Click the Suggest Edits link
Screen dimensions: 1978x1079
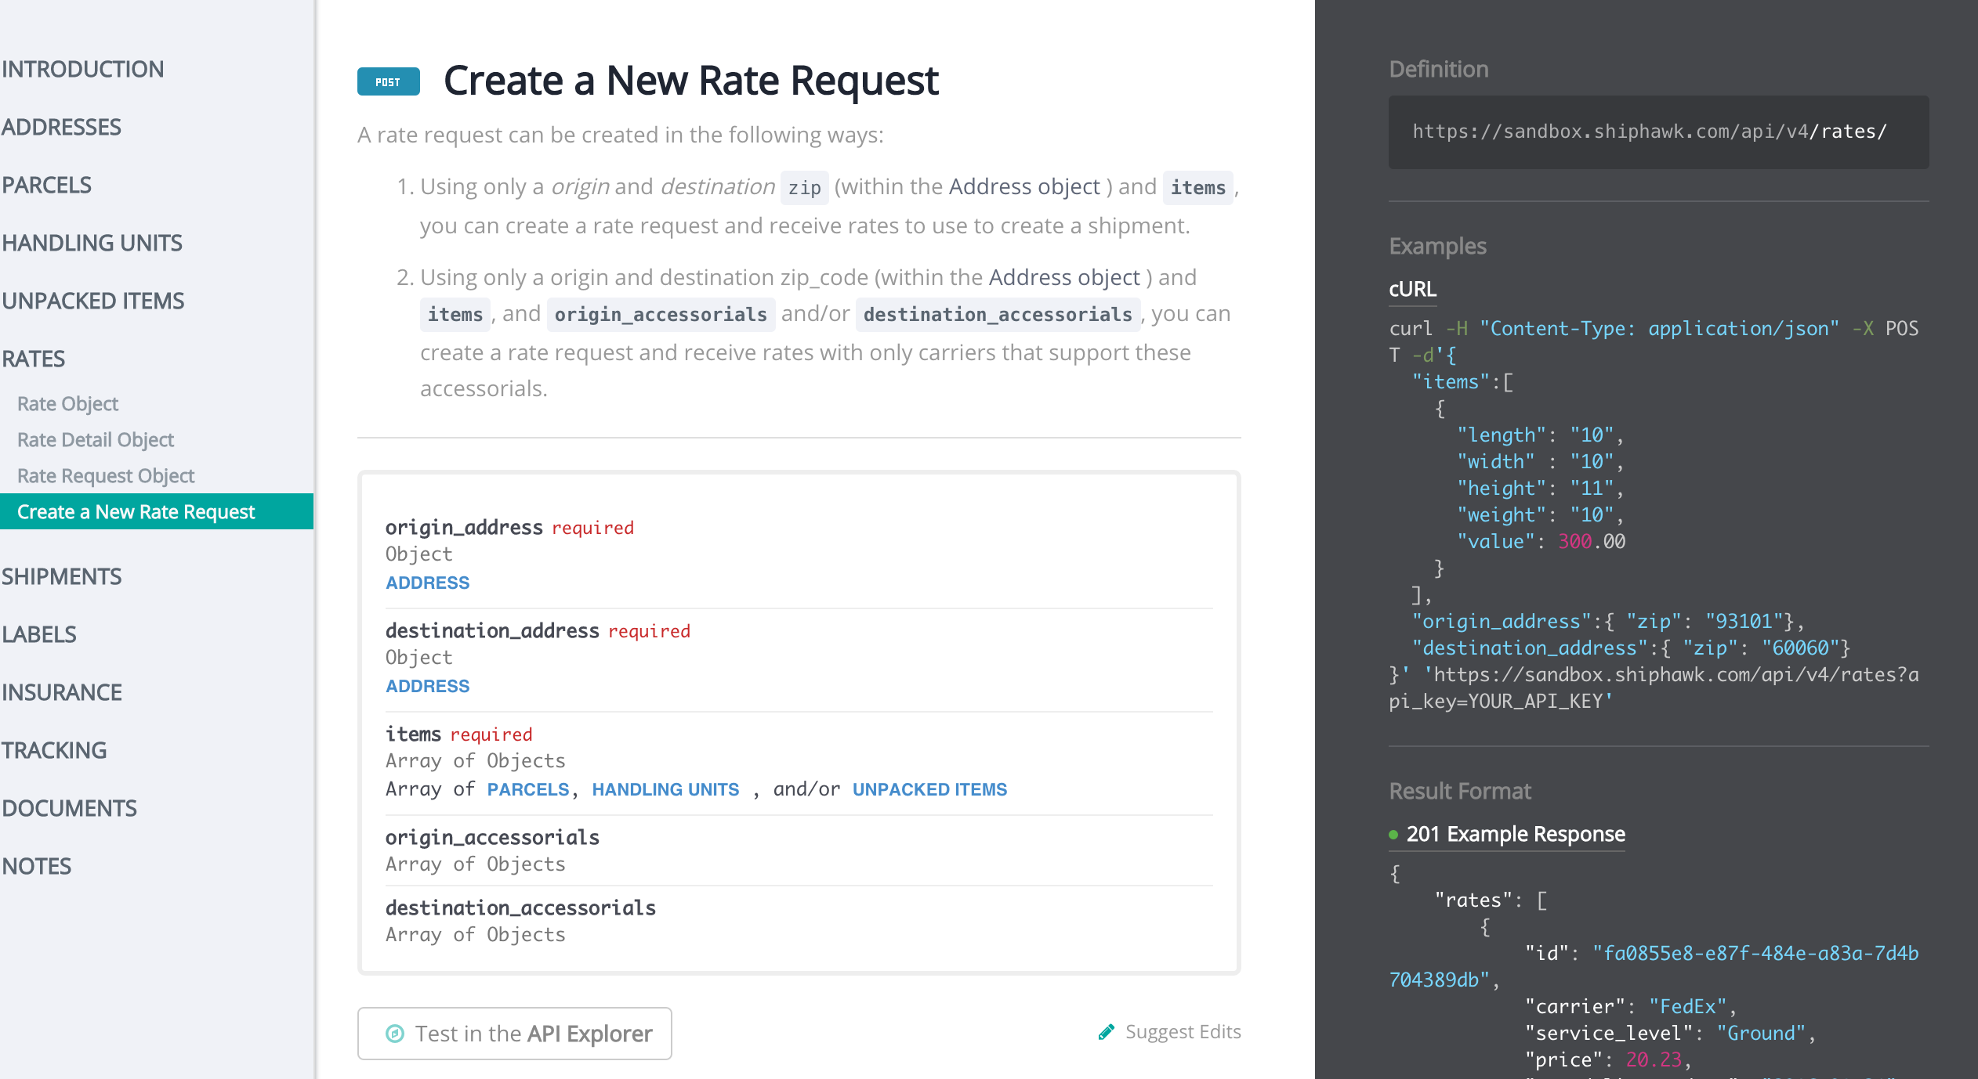[x=1182, y=1032]
